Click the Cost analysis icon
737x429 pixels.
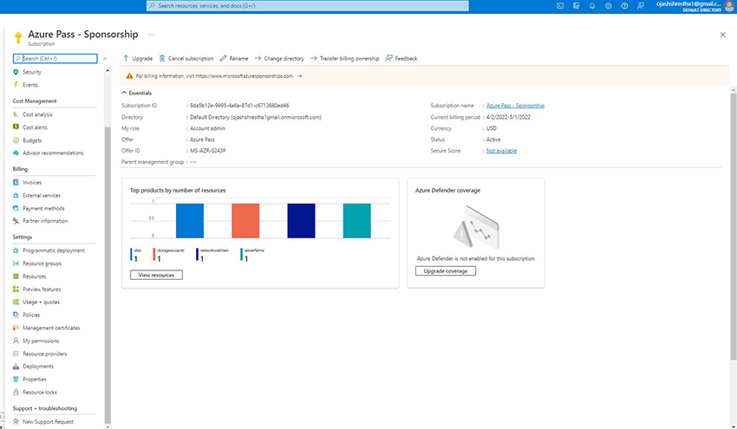(x=16, y=114)
